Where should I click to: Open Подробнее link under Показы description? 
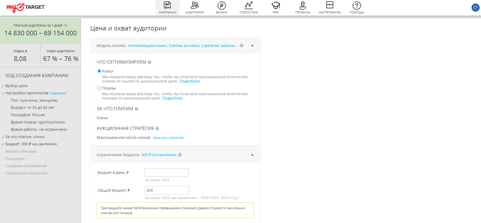pos(172,98)
